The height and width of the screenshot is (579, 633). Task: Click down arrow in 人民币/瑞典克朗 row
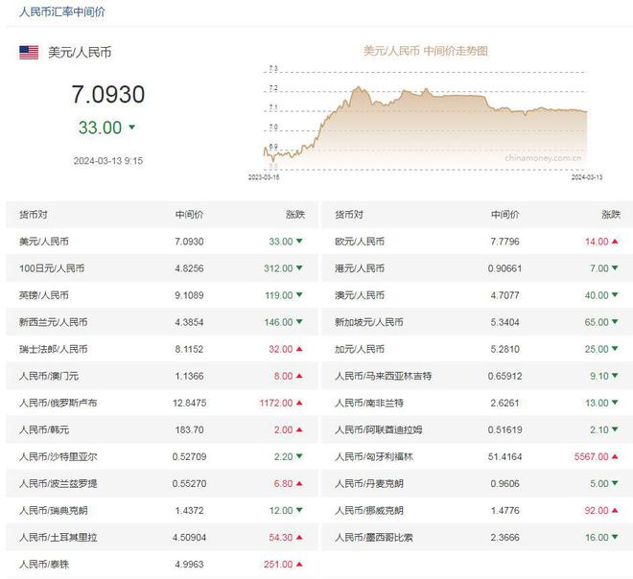pos(299,510)
